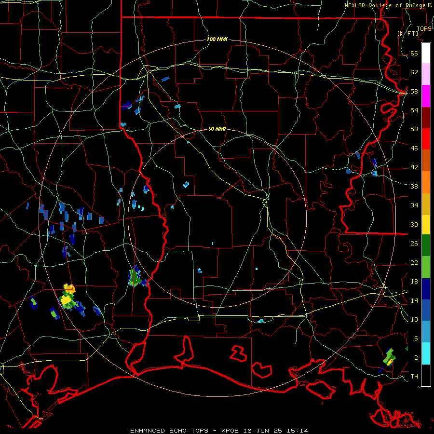Click the ENHANCED ECHO TOPS caption text

[169, 431]
